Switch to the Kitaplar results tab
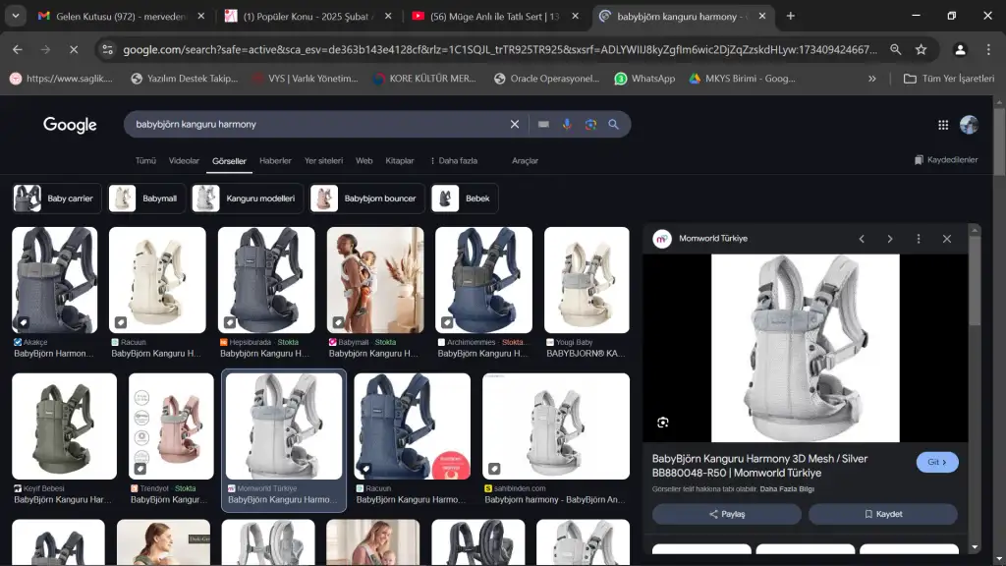 pyautogui.click(x=400, y=161)
